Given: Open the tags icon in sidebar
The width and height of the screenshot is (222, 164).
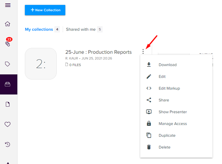Looking at the screenshot, I should click(x=7, y=64).
